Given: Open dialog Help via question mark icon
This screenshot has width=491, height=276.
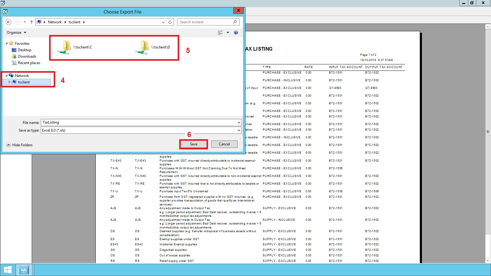Looking at the screenshot, I should click(x=236, y=33).
